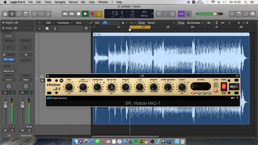
Task: Open the Media Browser icon
Action: click(253, 14)
